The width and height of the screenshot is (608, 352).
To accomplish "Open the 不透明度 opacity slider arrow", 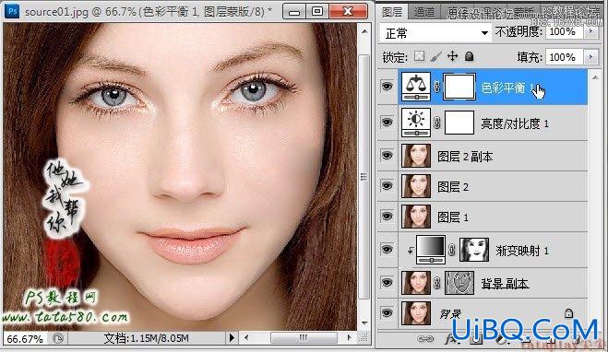I will click(x=590, y=32).
